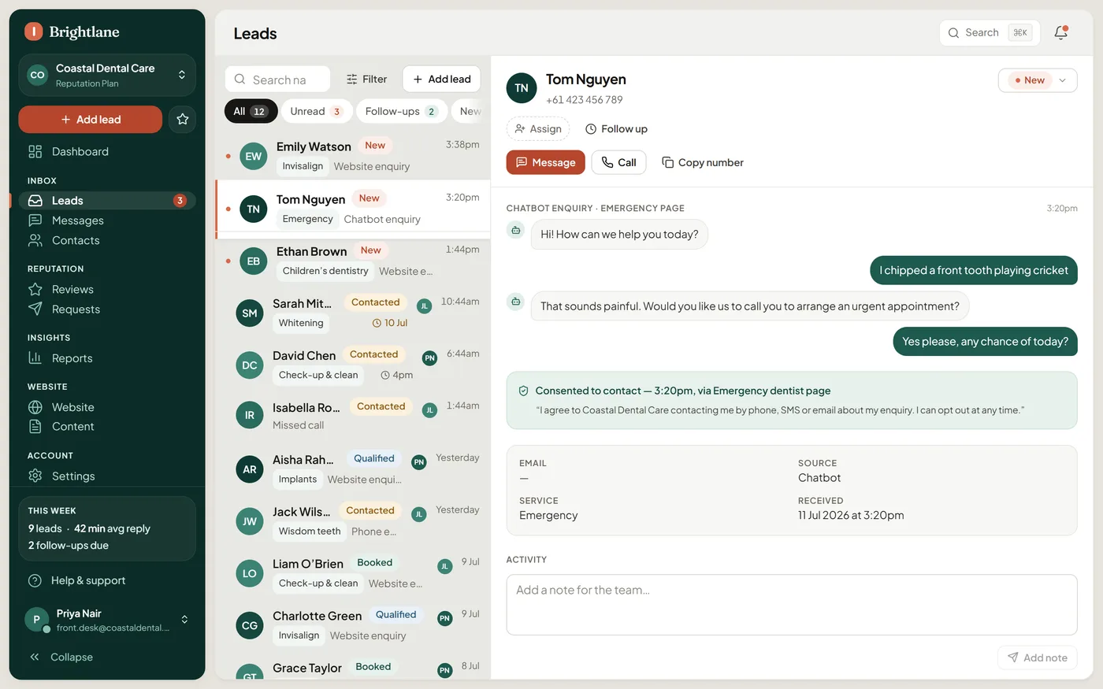1103x689 pixels.
Task: Click PN assignee badge on David Chen
Action: [429, 357]
